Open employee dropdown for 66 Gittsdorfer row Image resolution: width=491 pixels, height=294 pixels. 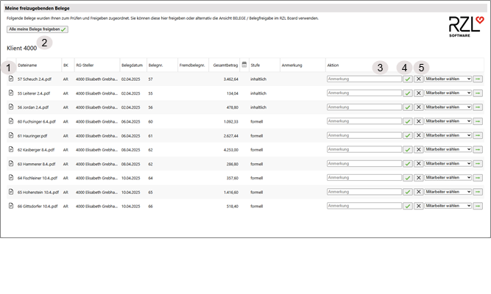tap(448, 206)
